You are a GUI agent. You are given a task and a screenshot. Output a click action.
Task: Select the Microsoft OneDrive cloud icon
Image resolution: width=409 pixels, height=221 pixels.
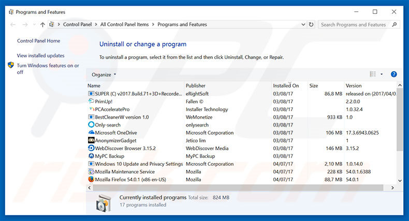91,133
